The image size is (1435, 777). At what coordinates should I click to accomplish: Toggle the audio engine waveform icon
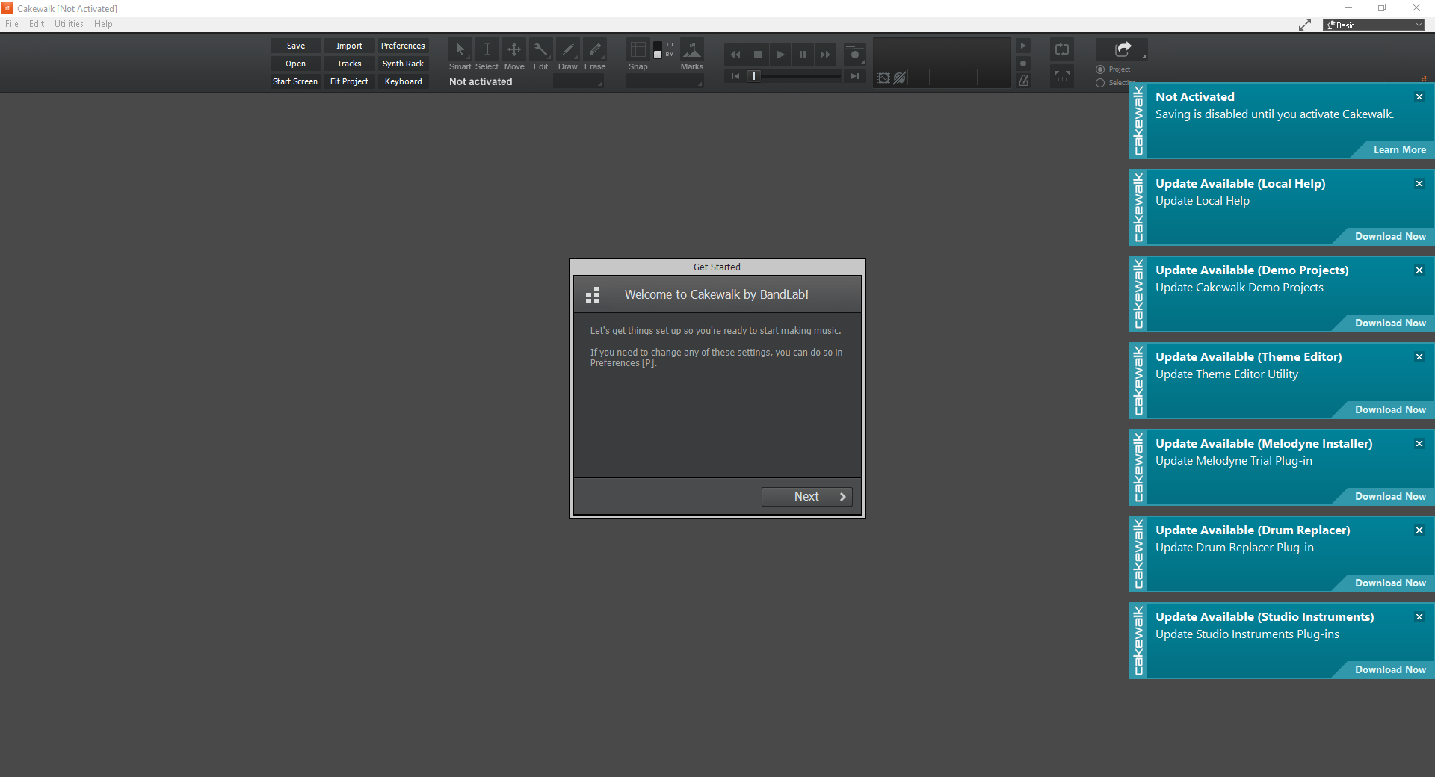tap(883, 78)
